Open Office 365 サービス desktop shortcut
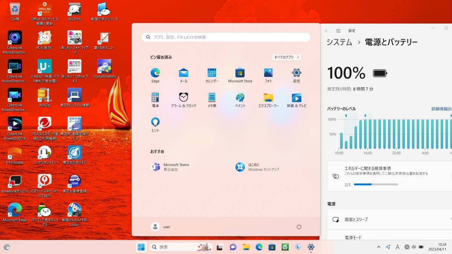452x254 pixels. tap(44, 14)
